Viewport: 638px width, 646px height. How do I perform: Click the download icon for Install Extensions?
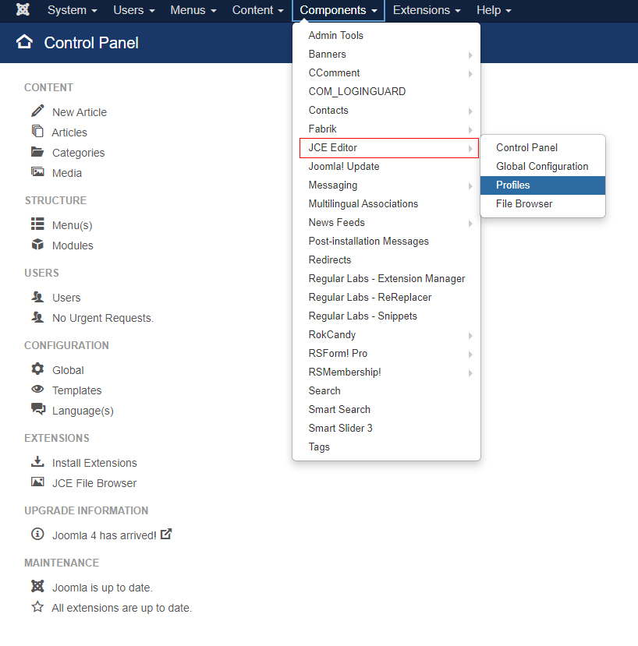tap(37, 461)
